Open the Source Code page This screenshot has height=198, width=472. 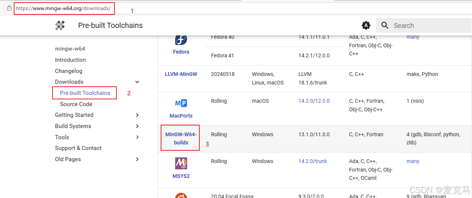76,104
